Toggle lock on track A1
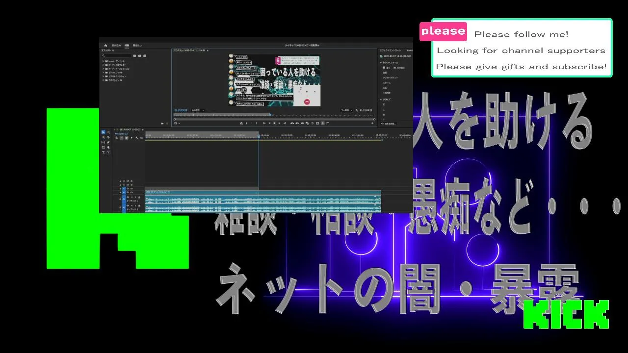 (x=120, y=199)
